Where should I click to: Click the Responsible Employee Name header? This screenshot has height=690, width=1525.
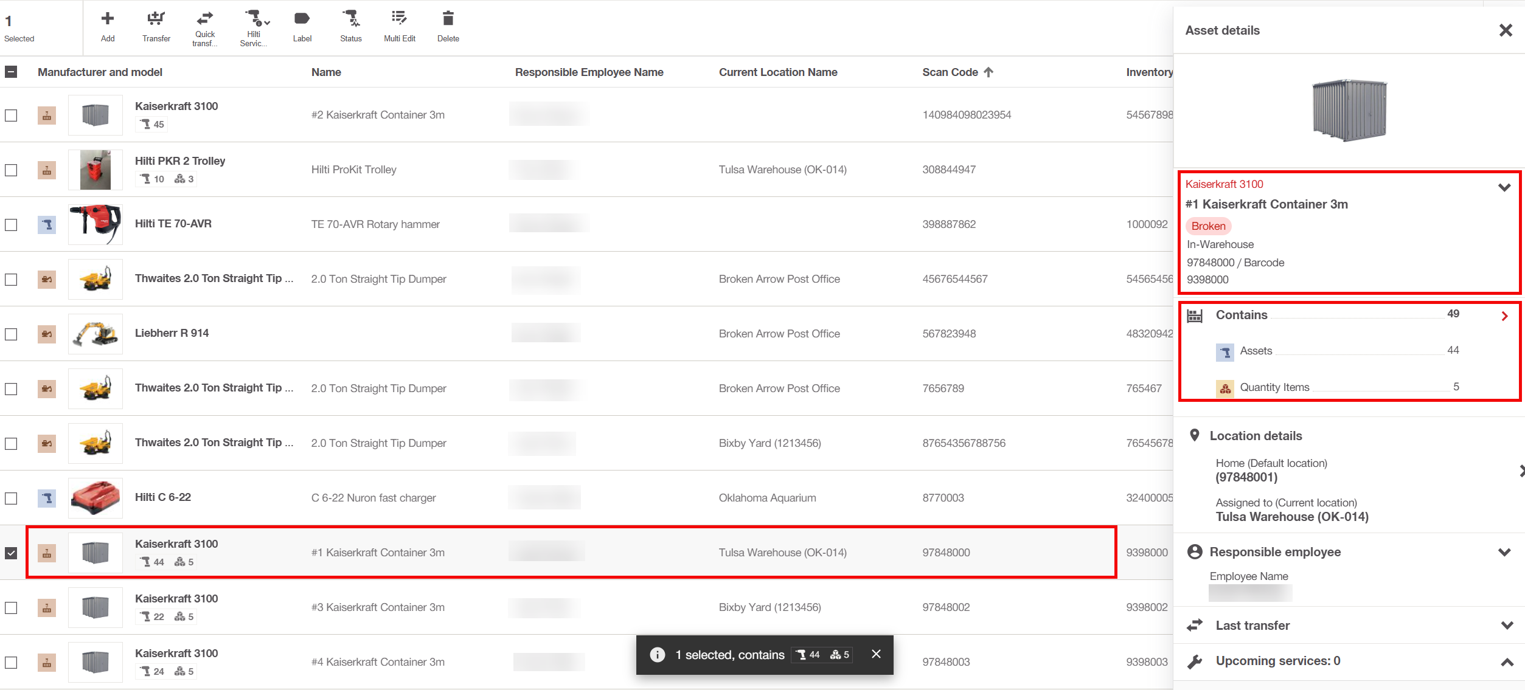pyautogui.click(x=589, y=72)
